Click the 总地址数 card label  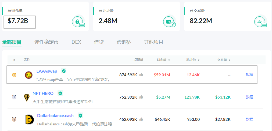[106, 11]
